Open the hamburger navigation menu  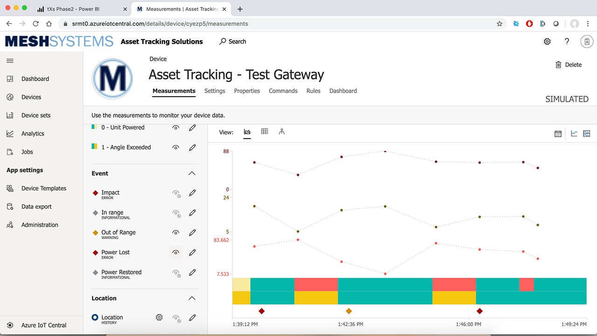pyautogui.click(x=10, y=61)
